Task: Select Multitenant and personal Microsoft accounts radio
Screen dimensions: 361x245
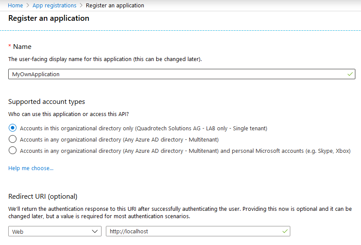Action: tap(13, 150)
